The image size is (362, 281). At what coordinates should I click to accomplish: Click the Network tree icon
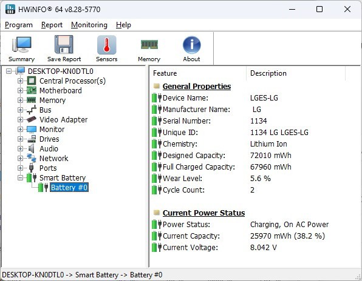tap(32, 158)
